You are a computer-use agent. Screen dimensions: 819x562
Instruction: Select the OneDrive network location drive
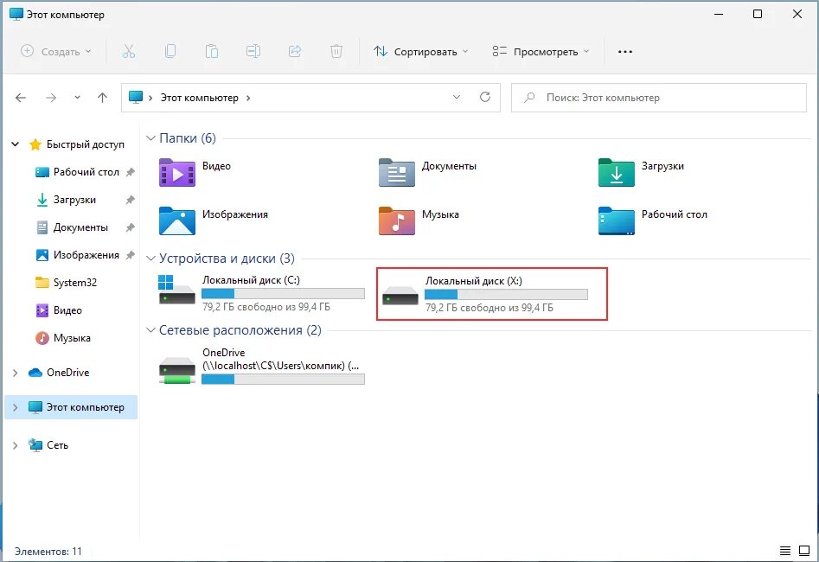pos(262,366)
